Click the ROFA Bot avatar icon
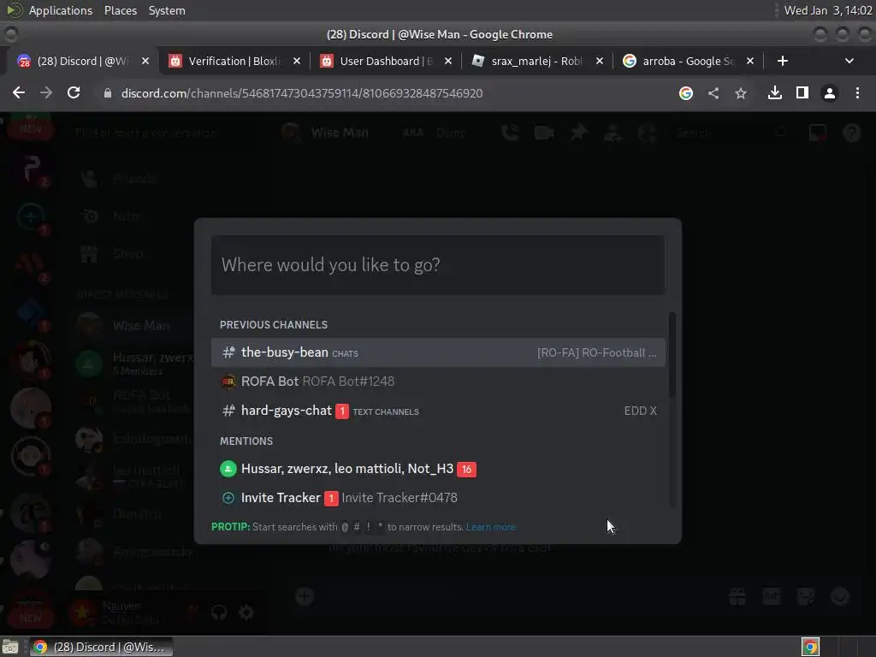The width and height of the screenshot is (876, 657). coord(228,382)
